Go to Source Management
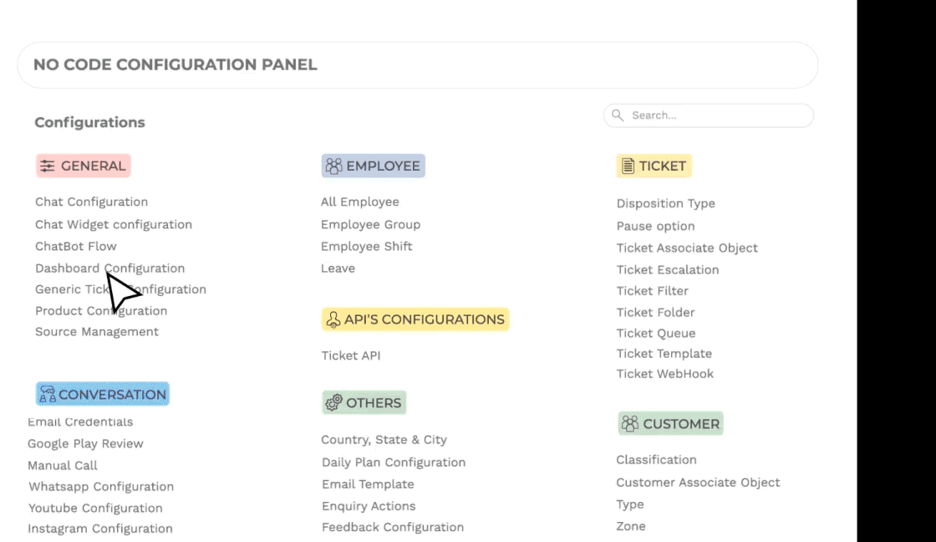Screen dimensions: 936x542 (97, 332)
